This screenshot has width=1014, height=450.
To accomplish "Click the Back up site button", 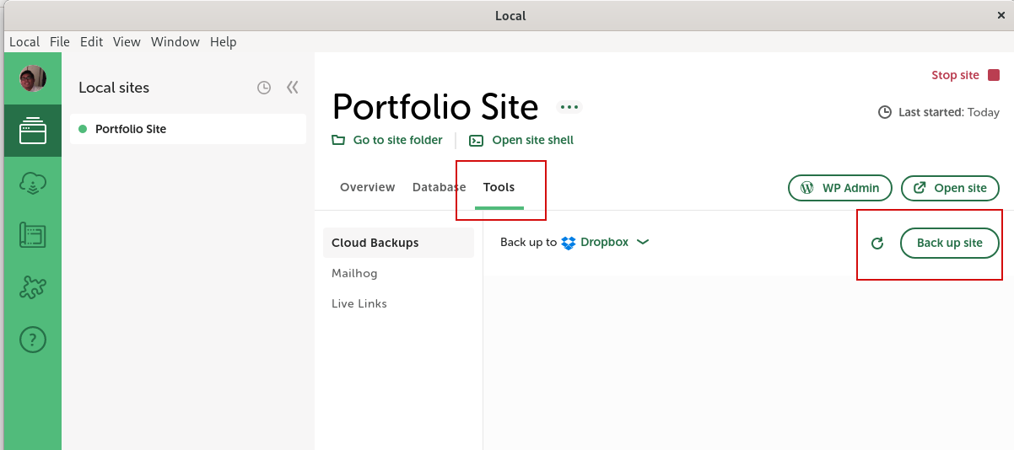I will coord(949,243).
